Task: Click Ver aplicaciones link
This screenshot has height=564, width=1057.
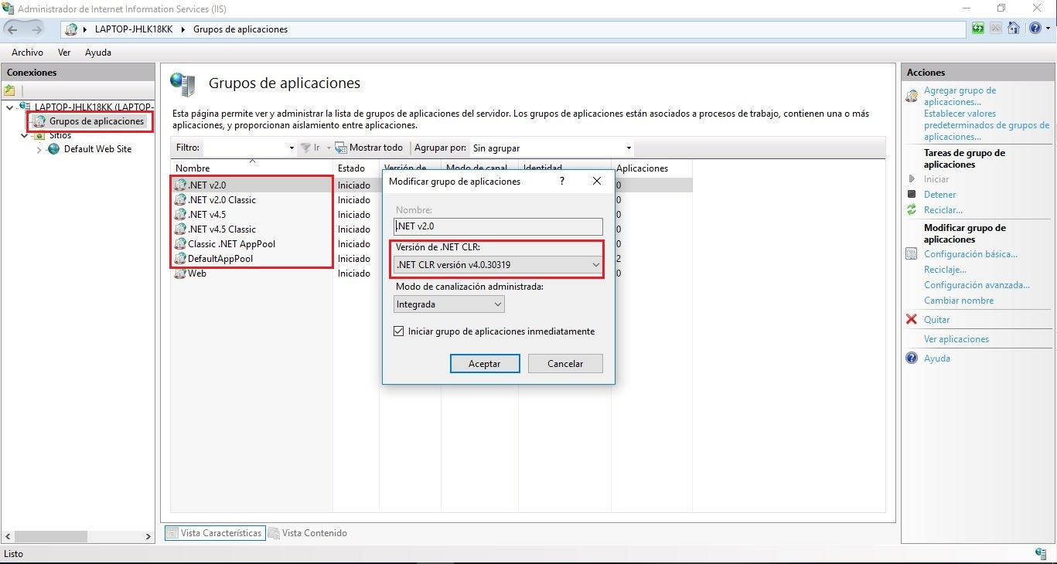Action: (956, 339)
